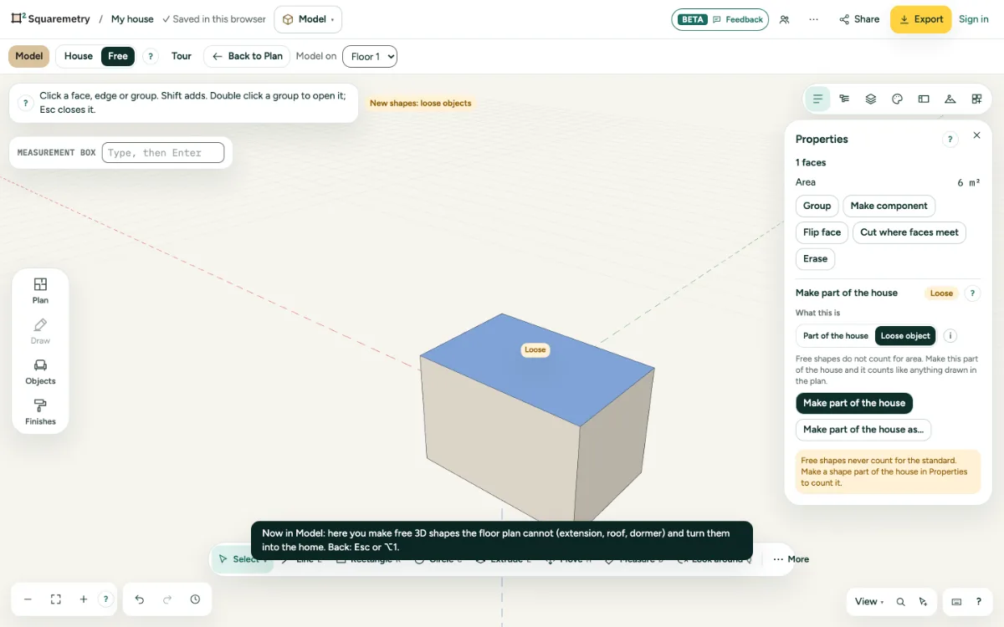Click the dark Make part of the house button
Screen dimensions: 1004x627
tap(854, 403)
